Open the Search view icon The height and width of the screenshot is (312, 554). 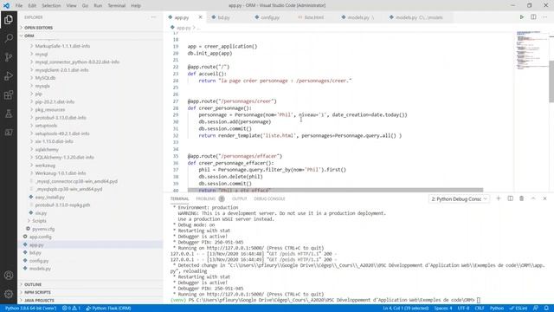pyautogui.click(x=9, y=38)
